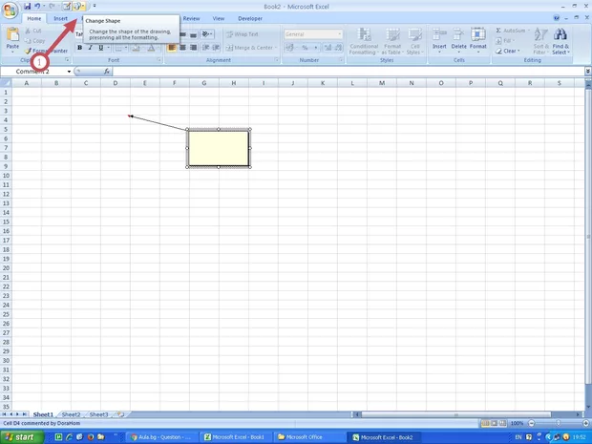This screenshot has height=444, width=592.
Task: Click the Font Color letter A icon
Action: tap(151, 48)
